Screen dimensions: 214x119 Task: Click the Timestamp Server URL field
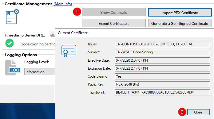coord(52,35)
